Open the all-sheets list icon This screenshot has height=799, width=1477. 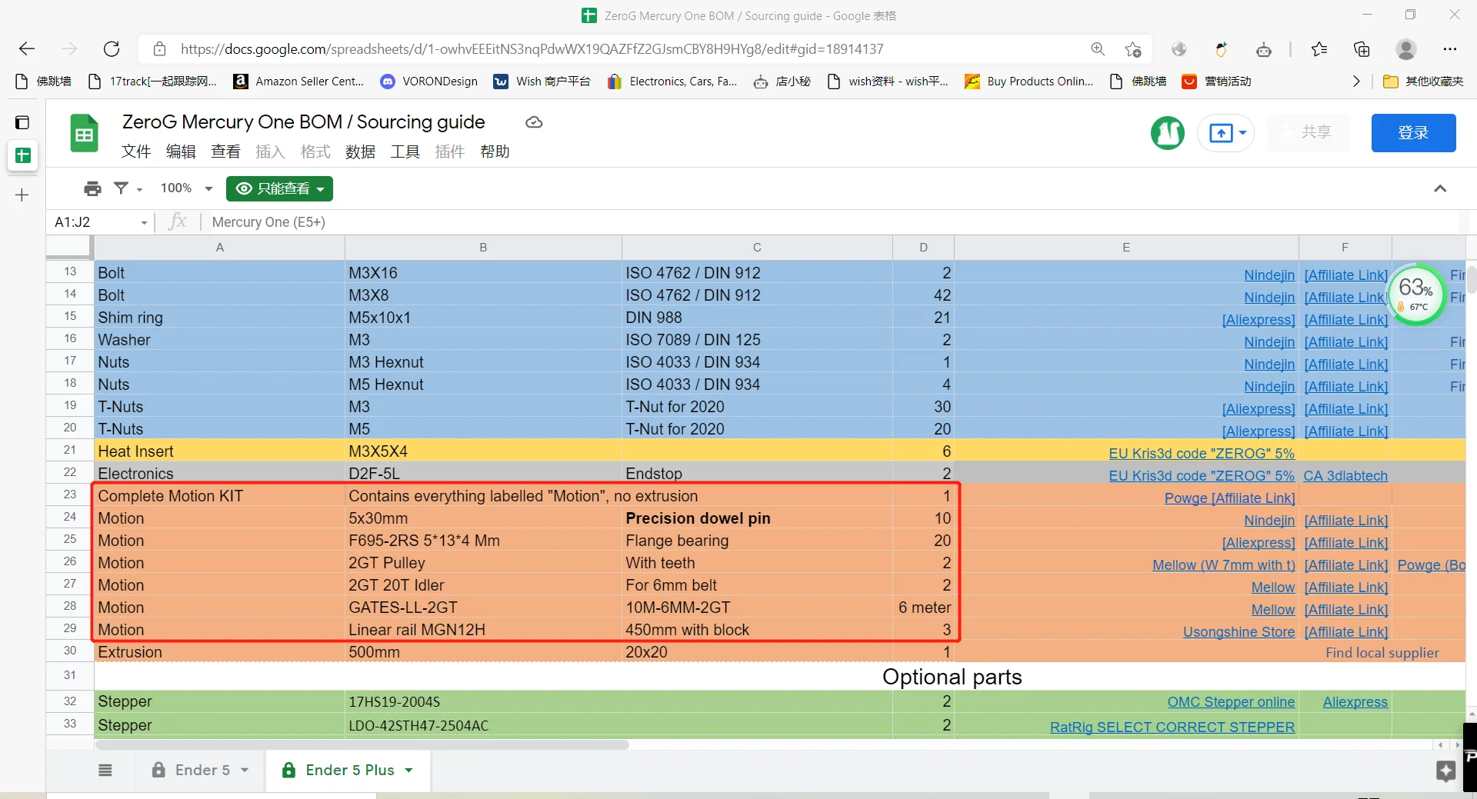pos(105,771)
